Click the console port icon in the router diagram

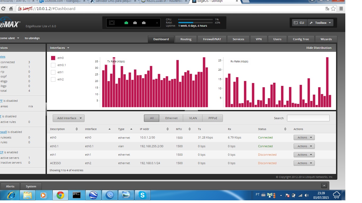pos(112,23)
